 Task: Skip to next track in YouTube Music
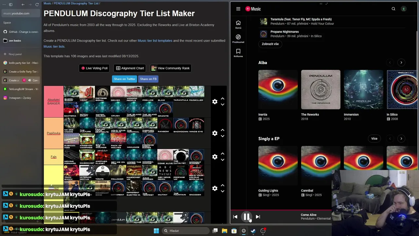click(258, 217)
